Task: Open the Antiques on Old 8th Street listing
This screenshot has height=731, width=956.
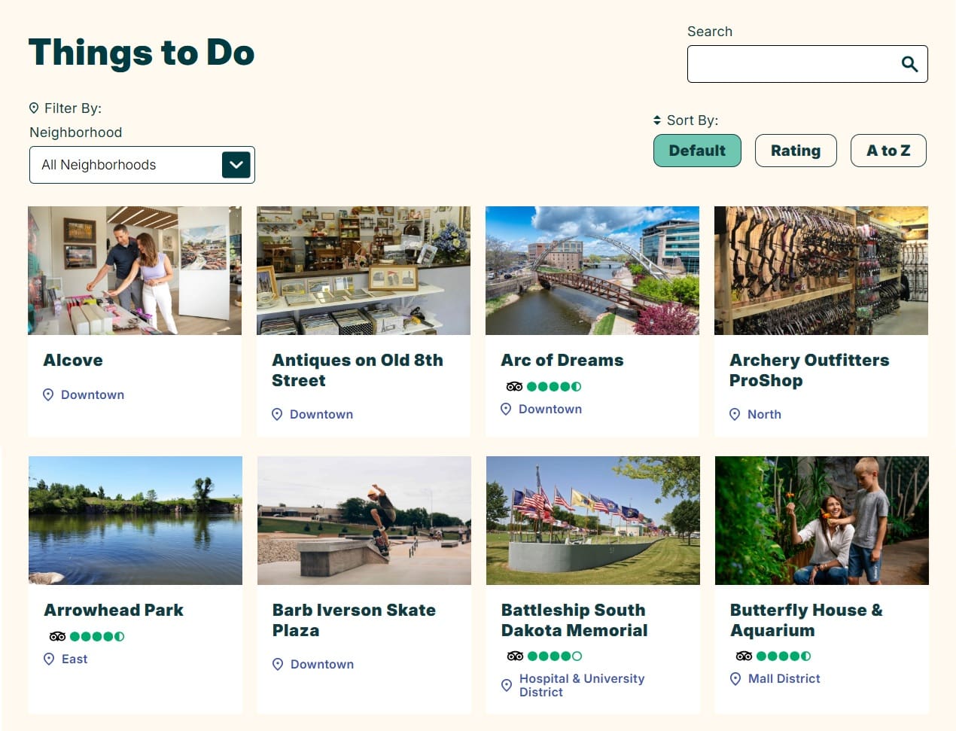Action: 357,370
